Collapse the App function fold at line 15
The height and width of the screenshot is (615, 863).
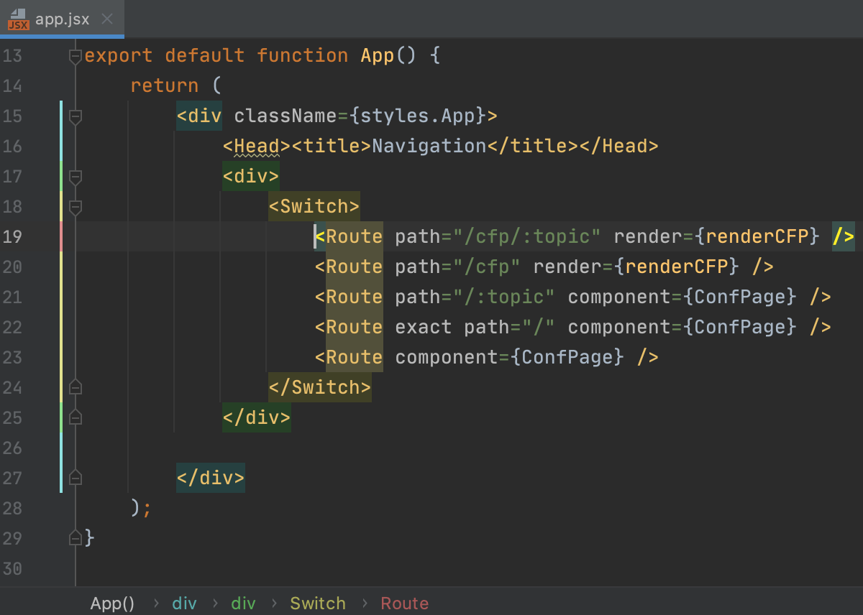[x=75, y=116]
